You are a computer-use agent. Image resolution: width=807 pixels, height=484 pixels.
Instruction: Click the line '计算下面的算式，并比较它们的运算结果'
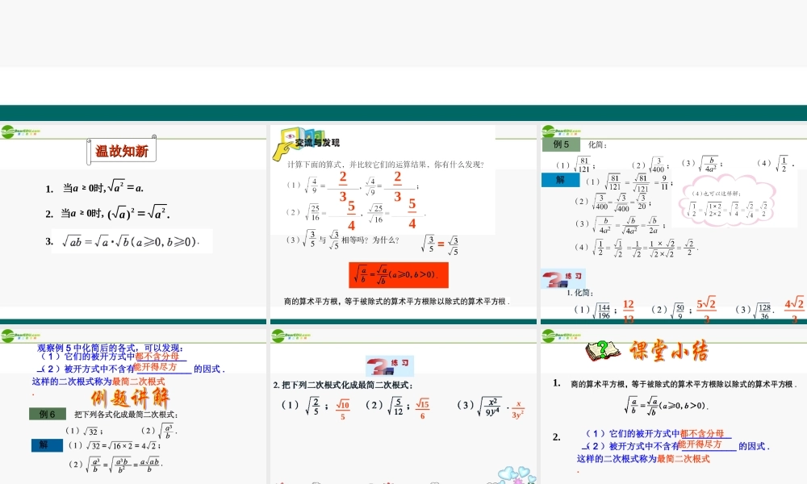[x=386, y=165]
